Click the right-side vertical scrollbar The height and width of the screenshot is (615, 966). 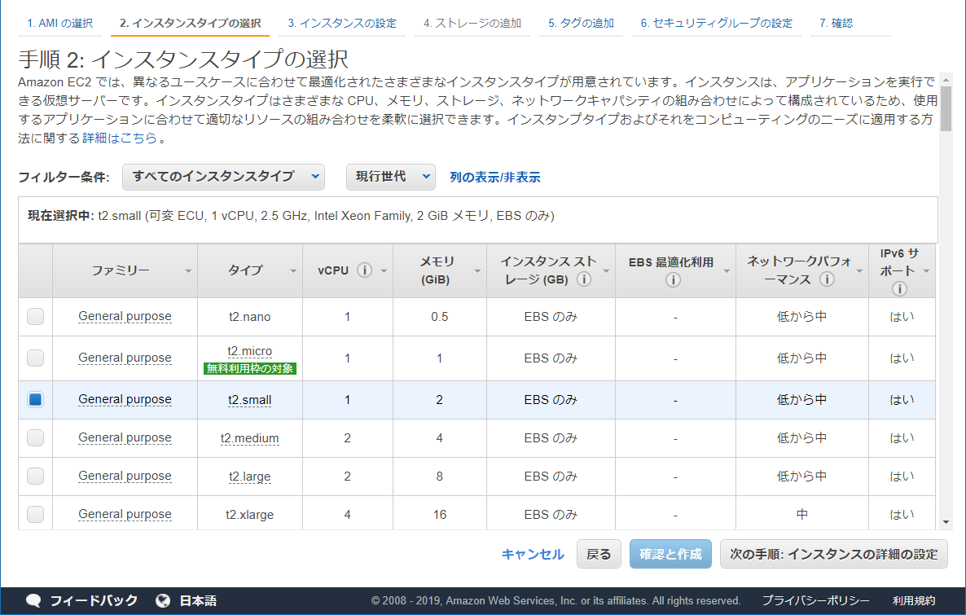coord(945,106)
